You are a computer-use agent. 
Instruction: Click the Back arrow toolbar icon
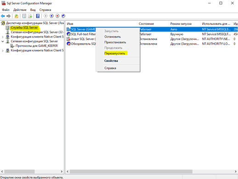coord(3,16)
